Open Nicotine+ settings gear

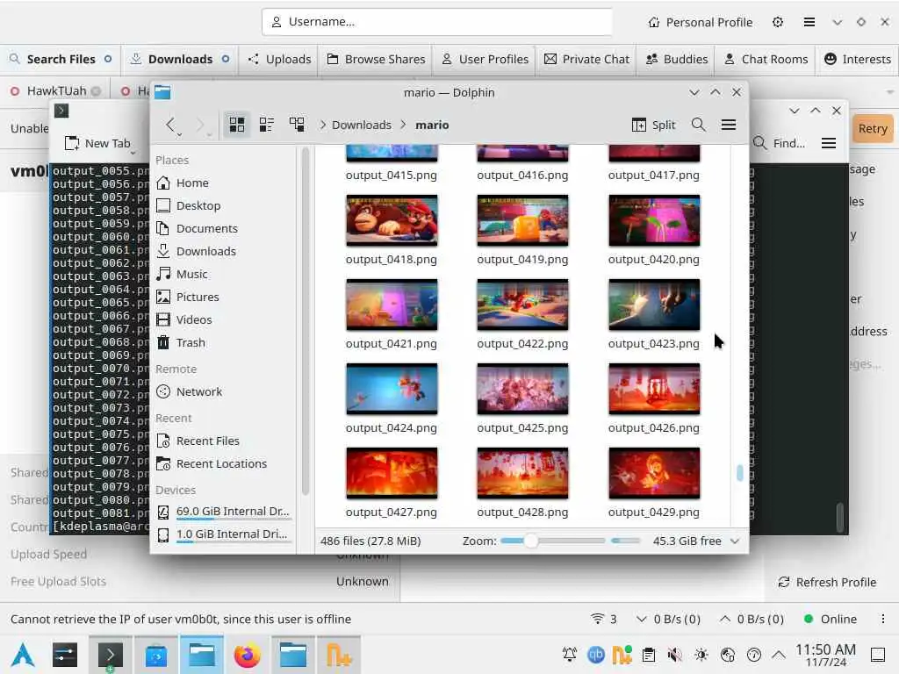[778, 22]
